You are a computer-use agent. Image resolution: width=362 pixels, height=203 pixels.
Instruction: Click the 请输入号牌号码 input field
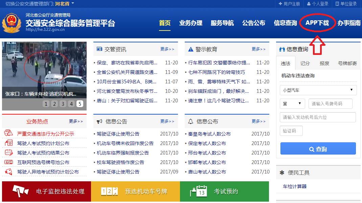(330, 104)
